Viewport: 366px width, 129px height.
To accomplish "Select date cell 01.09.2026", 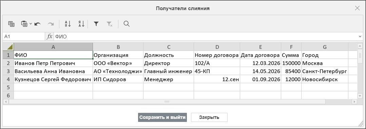I will point(261,79).
